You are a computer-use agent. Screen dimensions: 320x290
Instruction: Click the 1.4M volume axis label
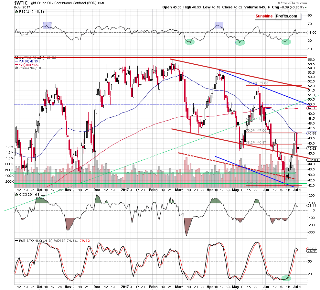(x=10, y=146)
